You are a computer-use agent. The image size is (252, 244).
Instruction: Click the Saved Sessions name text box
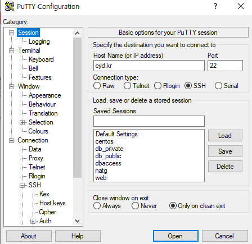coord(149,121)
